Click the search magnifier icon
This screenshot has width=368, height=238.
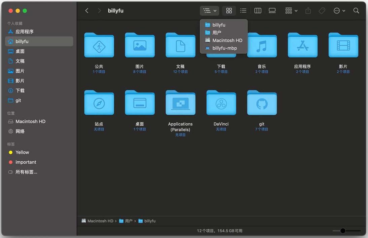coord(356,11)
